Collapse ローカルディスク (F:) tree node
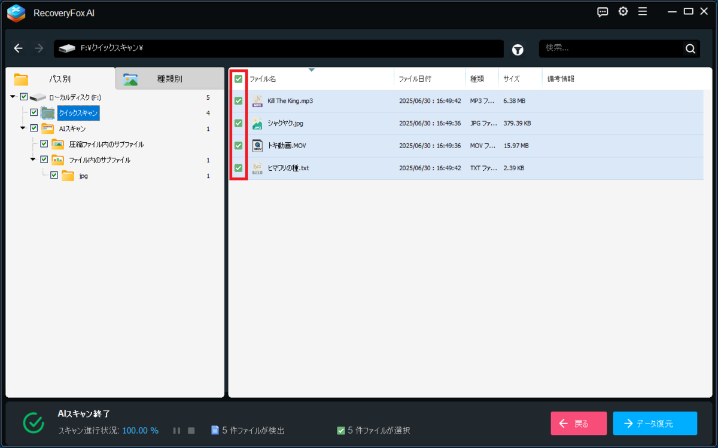Viewport: 718px width, 448px height. point(13,97)
